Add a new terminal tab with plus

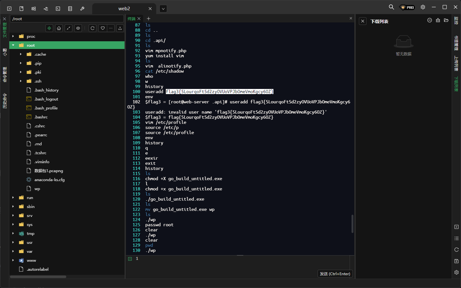pos(149,19)
